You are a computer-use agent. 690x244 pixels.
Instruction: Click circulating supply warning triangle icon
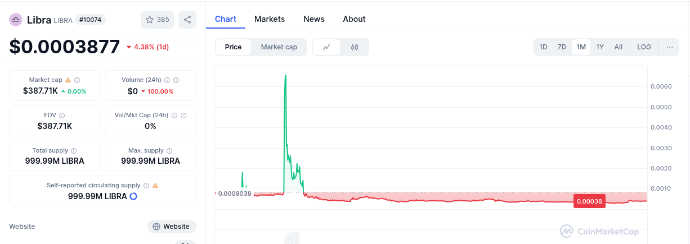pyautogui.click(x=155, y=186)
